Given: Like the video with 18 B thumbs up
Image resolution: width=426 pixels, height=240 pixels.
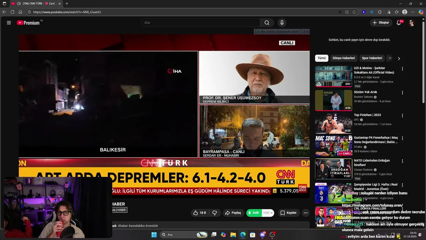Looking at the screenshot, I should (x=199, y=213).
